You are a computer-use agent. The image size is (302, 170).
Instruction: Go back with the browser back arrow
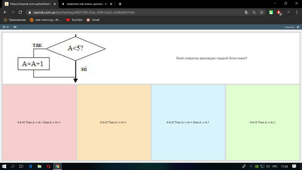pyautogui.click(x=5, y=12)
